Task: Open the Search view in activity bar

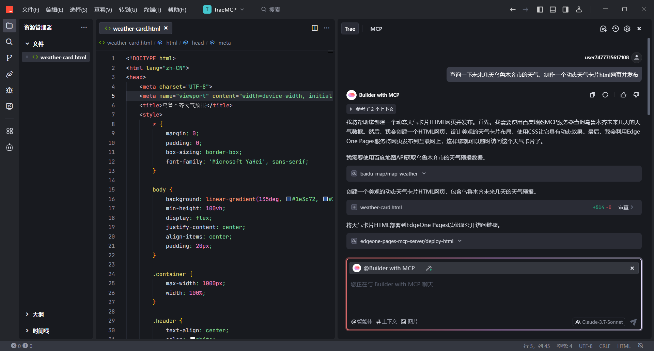Action: pos(9,42)
